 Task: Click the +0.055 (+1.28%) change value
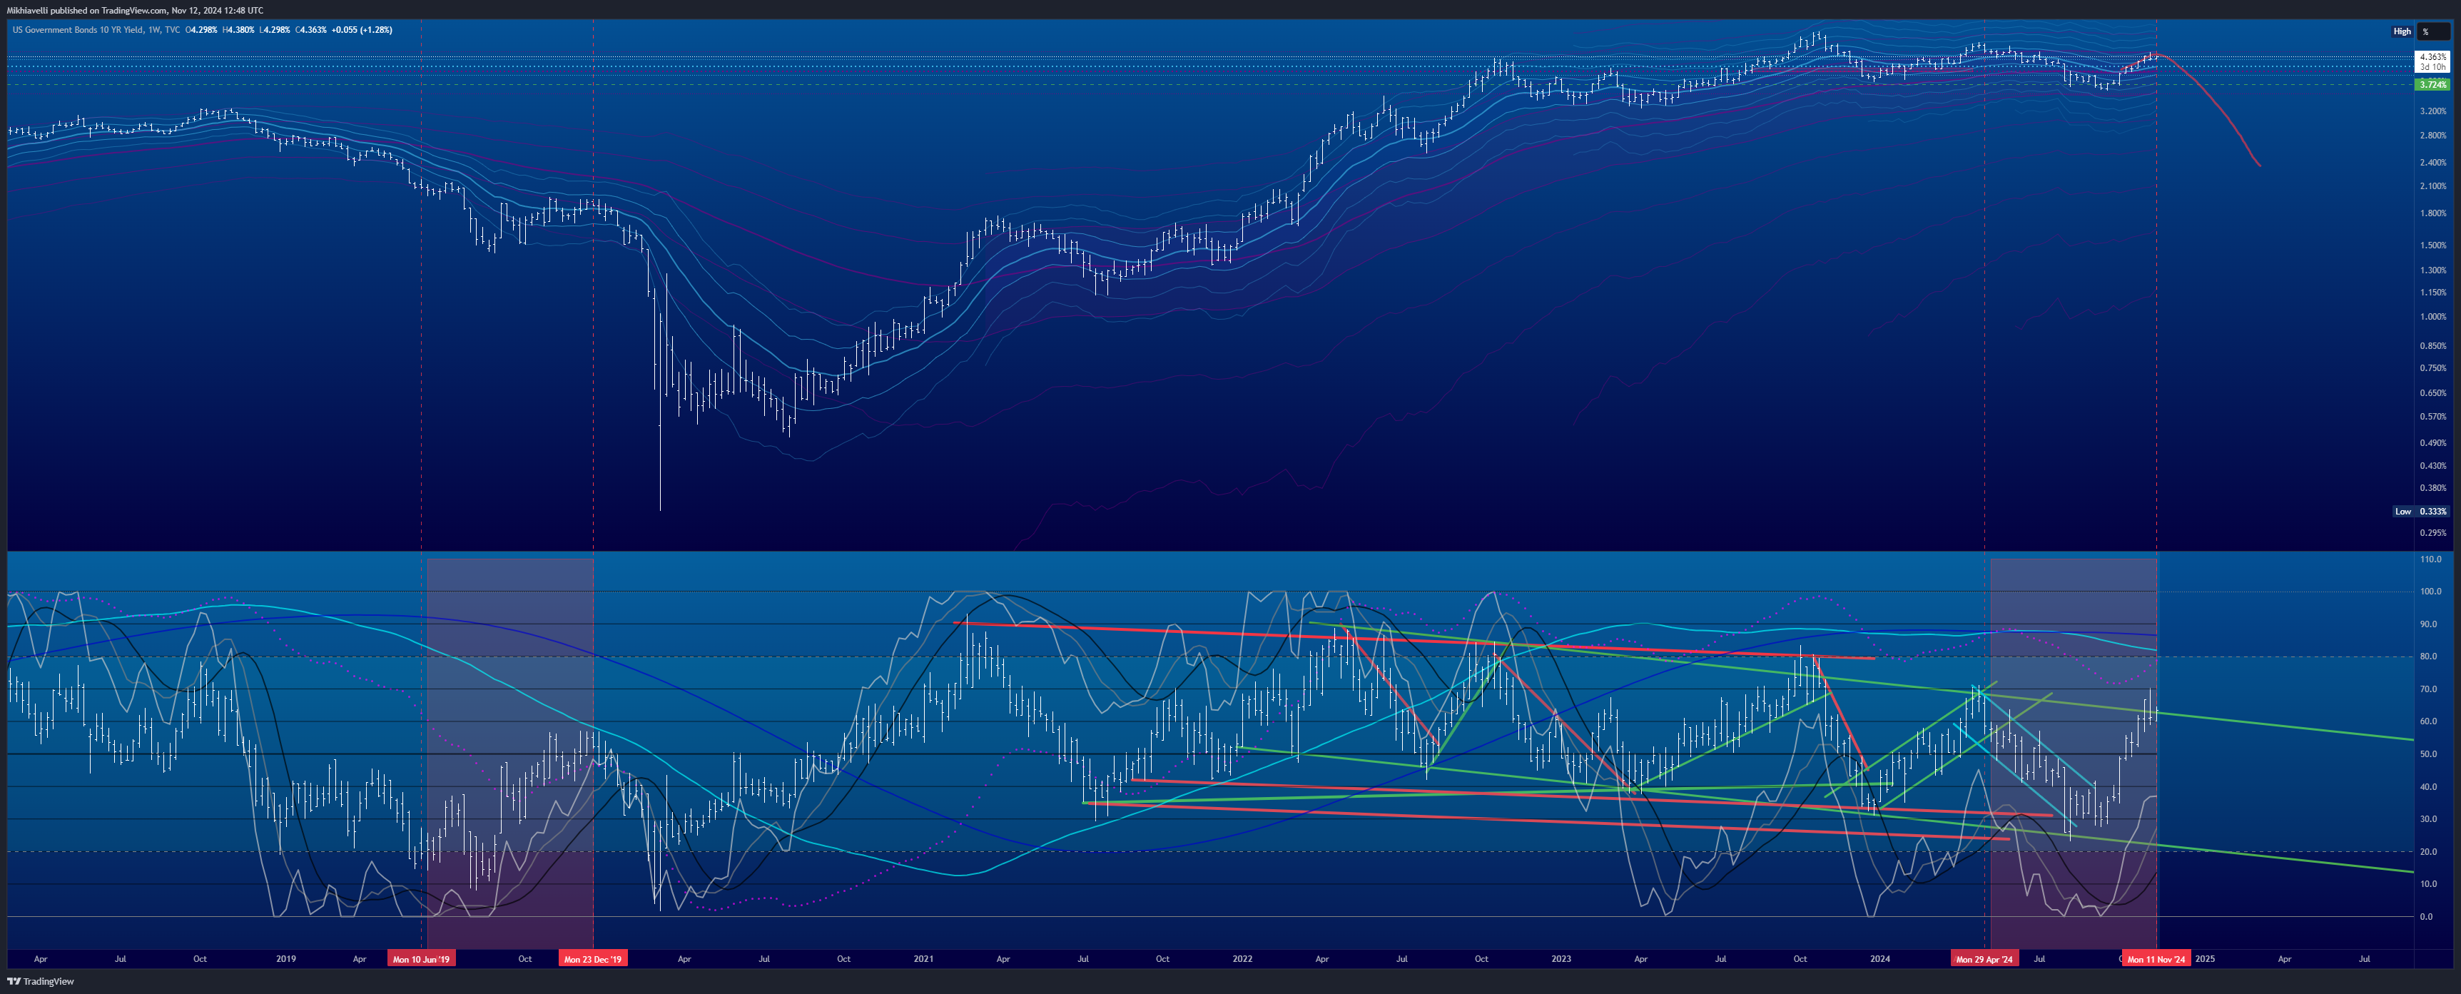tap(361, 30)
